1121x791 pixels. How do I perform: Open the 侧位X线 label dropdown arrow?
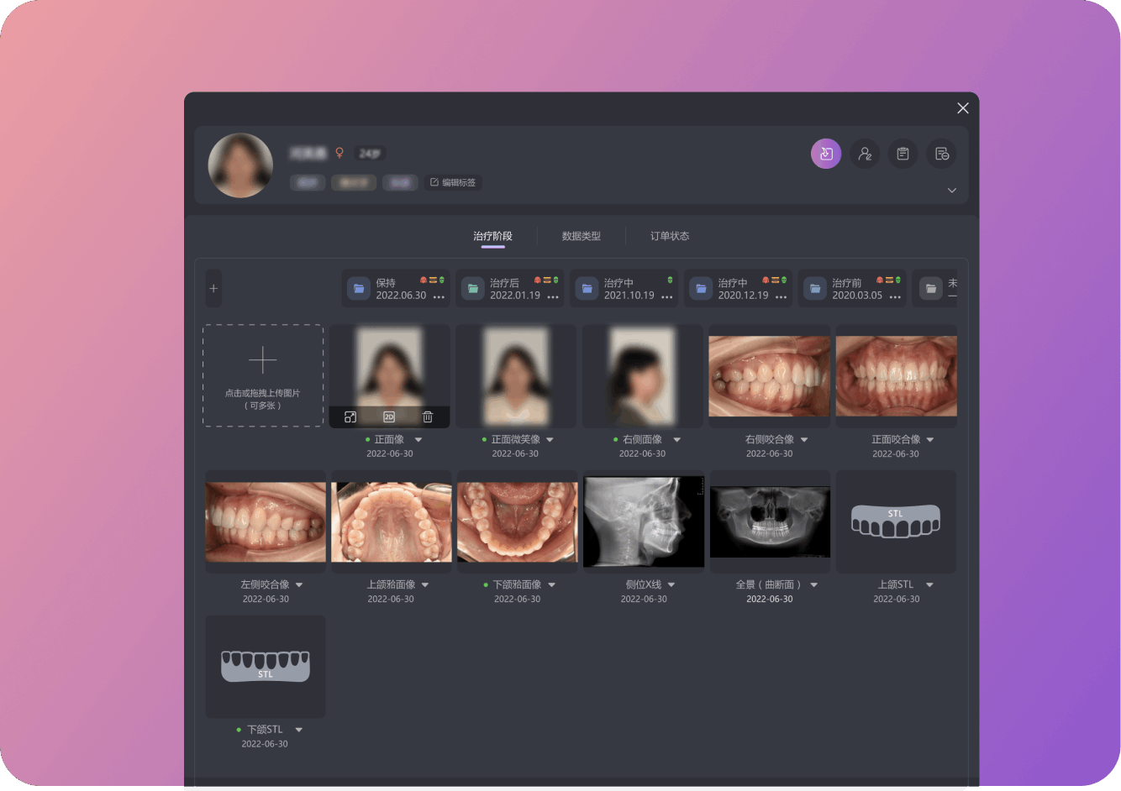671,585
